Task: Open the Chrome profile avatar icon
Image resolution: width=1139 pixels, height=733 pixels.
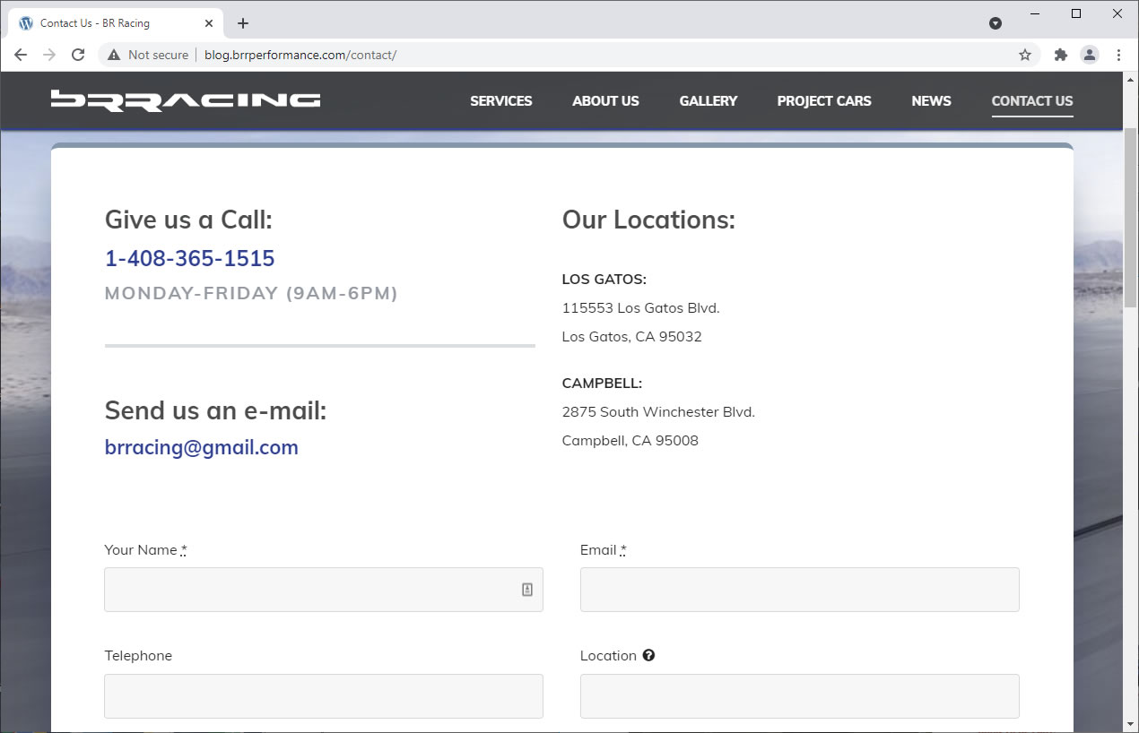Action: [1090, 55]
